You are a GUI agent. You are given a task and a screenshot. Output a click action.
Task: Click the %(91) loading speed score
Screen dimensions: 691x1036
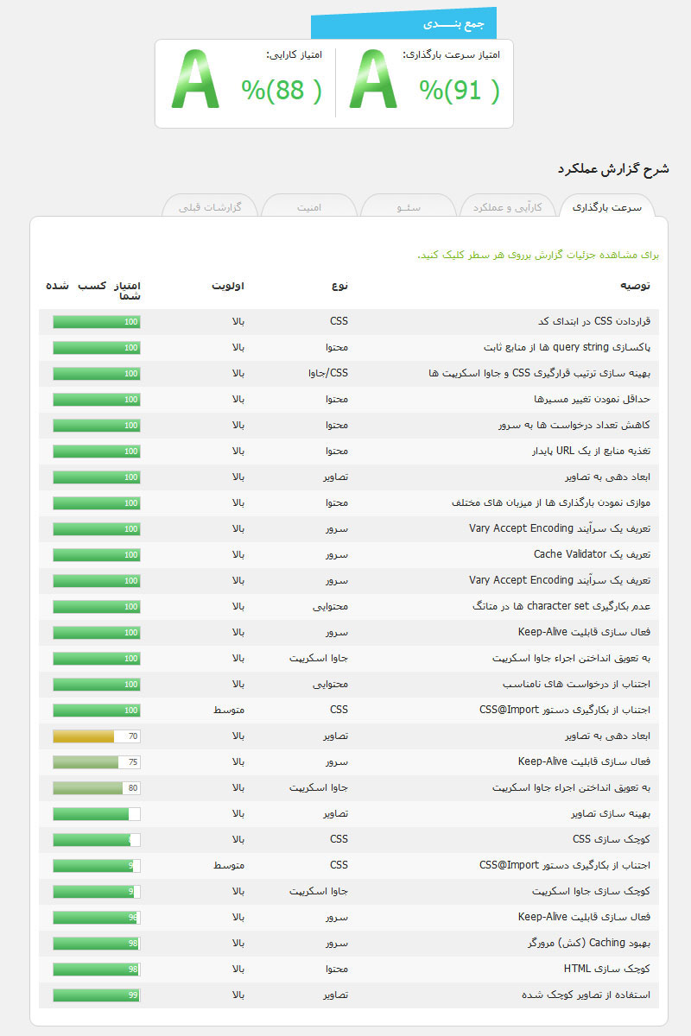tap(460, 90)
